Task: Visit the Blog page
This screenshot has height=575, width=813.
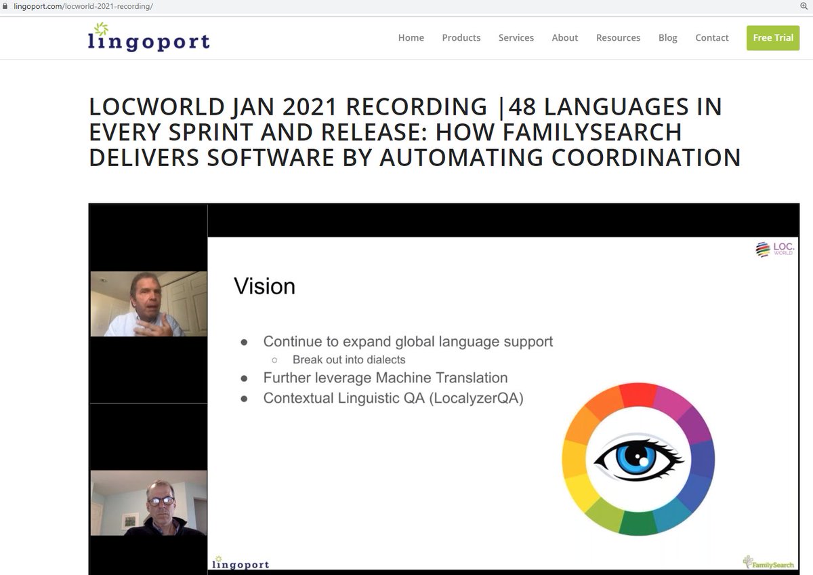Action: [668, 37]
